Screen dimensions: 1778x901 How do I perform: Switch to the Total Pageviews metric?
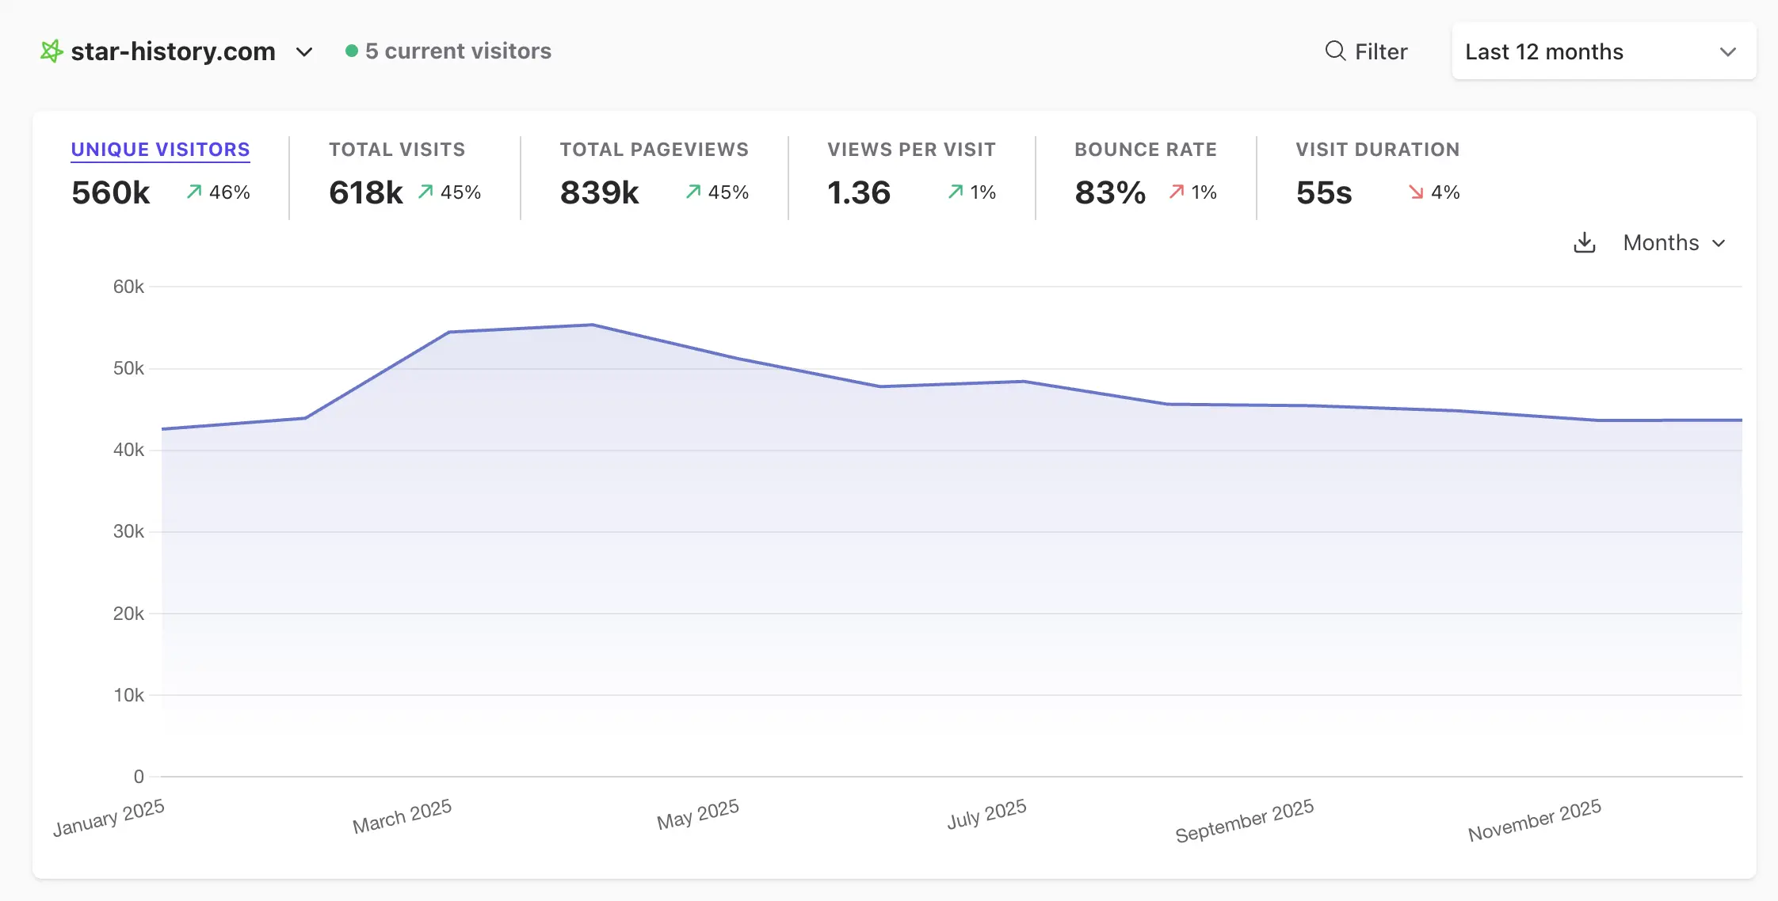pos(654,150)
